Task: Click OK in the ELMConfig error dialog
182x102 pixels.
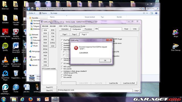Action: click(x=105, y=60)
